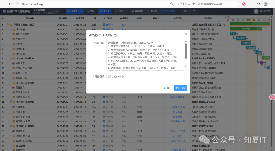Click predecessor link 古城墙·回民街 in row 18
The width and height of the screenshot is (275, 151).
pos(178,107)
